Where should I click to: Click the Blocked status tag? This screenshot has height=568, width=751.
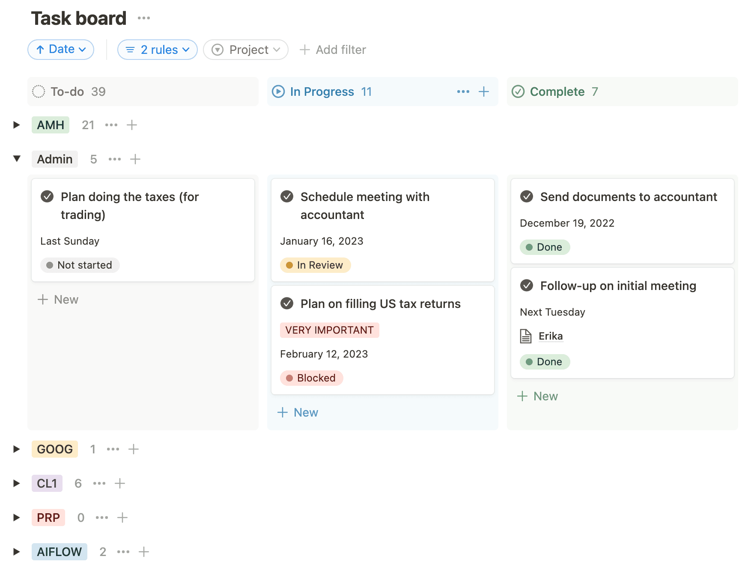[x=312, y=378]
